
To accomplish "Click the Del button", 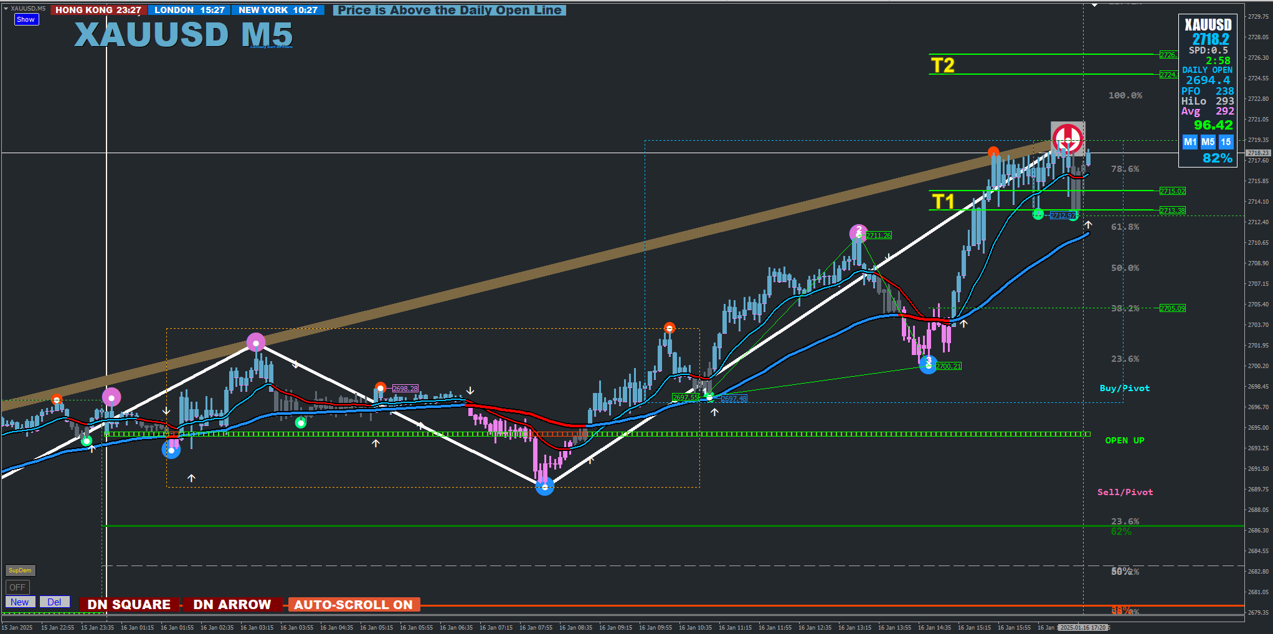I will [54, 602].
